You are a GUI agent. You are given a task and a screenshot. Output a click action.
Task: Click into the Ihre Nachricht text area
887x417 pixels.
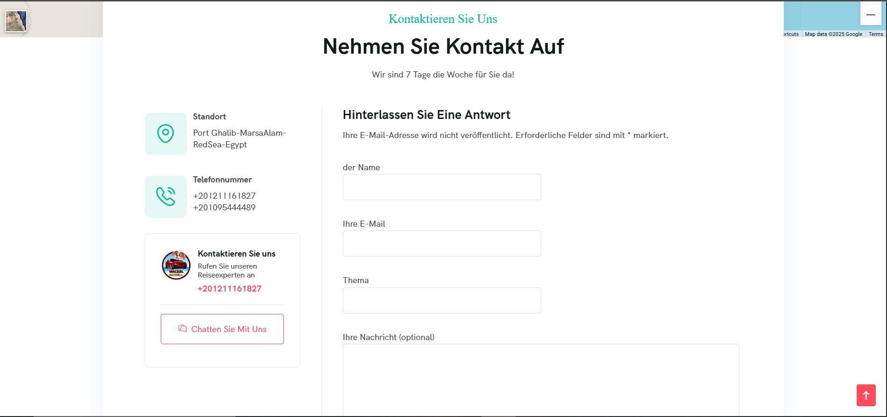pos(541,380)
